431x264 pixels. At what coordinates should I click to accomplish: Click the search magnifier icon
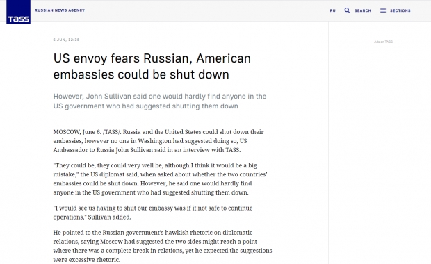click(347, 10)
